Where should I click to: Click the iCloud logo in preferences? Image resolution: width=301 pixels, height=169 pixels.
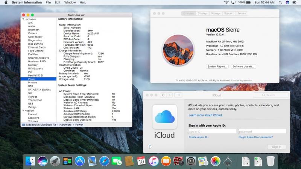tap(165, 117)
